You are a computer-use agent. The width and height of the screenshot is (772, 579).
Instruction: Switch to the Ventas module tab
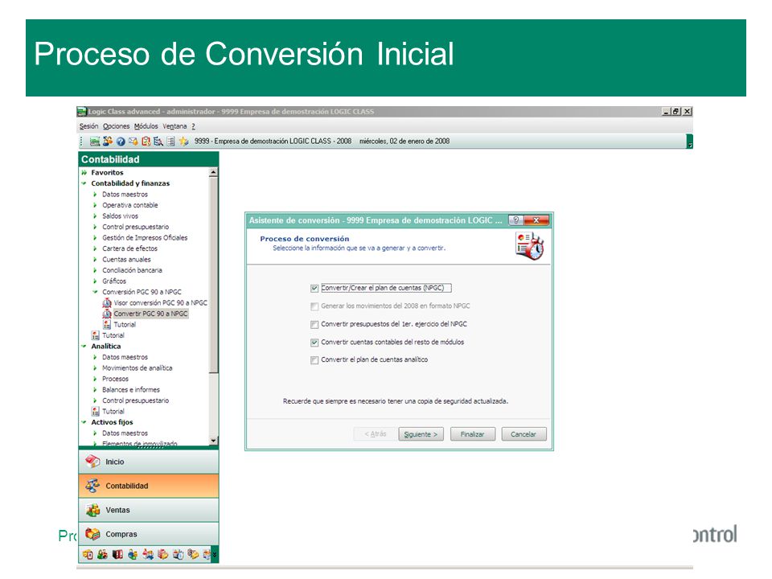148,510
